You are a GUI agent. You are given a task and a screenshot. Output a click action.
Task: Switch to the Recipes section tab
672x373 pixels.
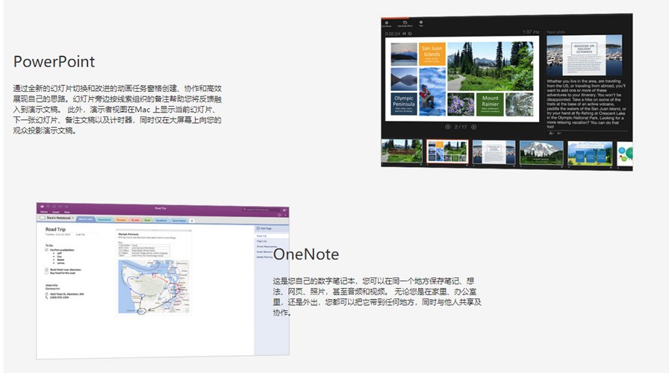pyautogui.click(x=121, y=220)
